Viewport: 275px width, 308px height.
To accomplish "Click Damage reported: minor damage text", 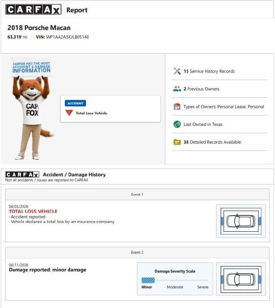I will 48,270.
